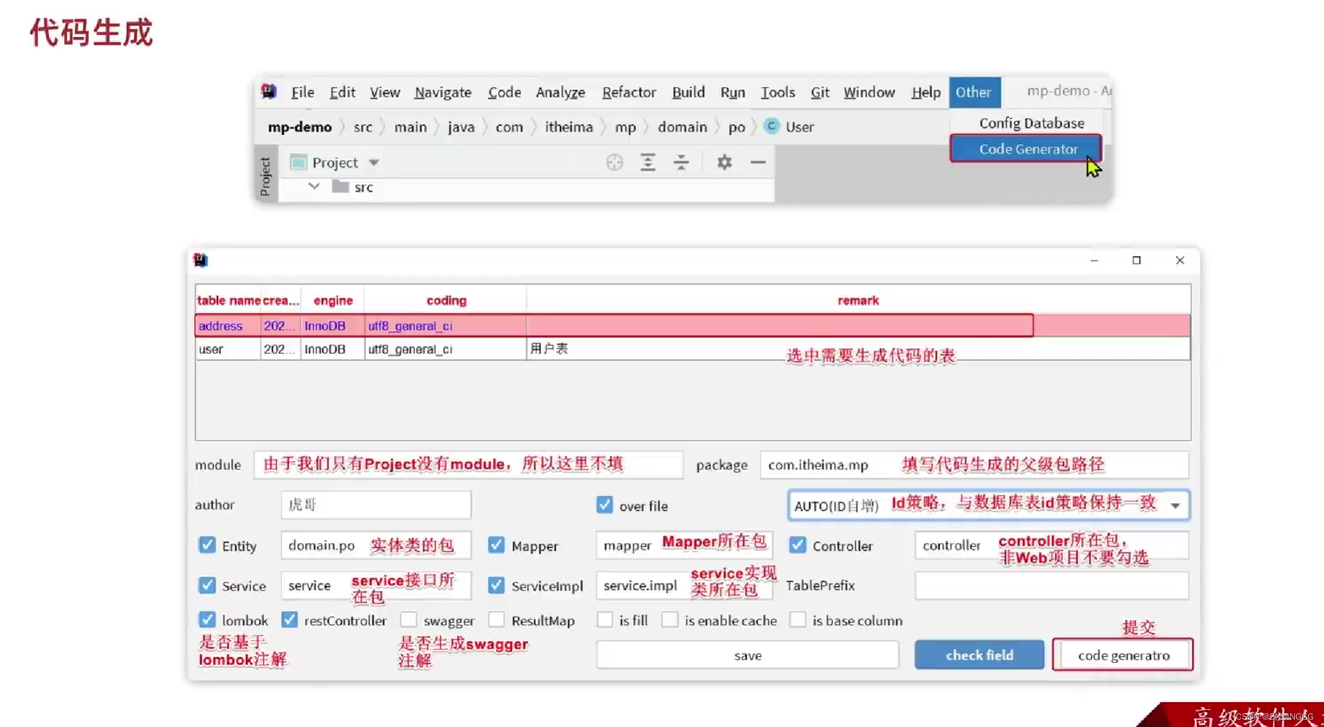Click the collapse-all icon in Project toolbar

(681, 162)
